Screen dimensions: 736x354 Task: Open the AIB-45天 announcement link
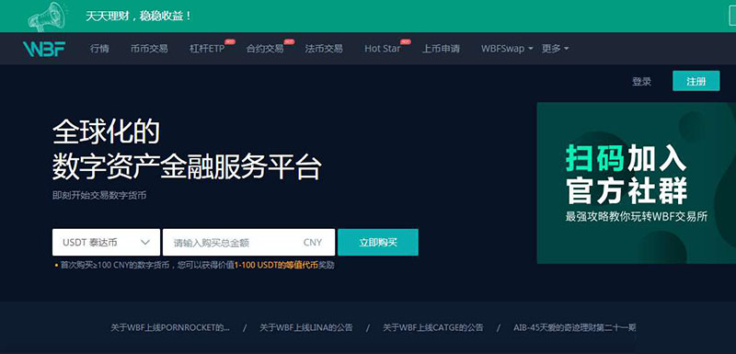574,327
